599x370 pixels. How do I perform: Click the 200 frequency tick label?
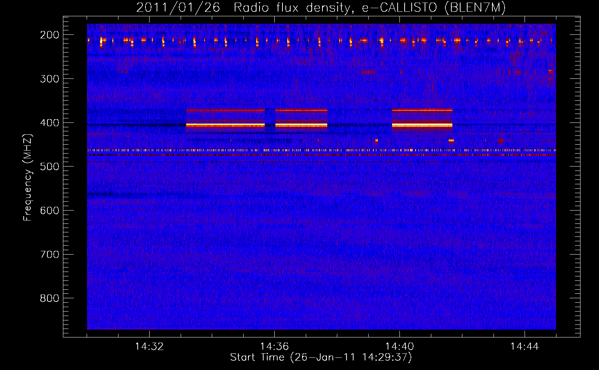(49, 35)
